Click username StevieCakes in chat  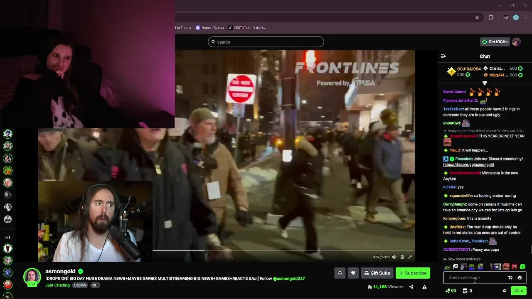pyautogui.click(x=454, y=92)
